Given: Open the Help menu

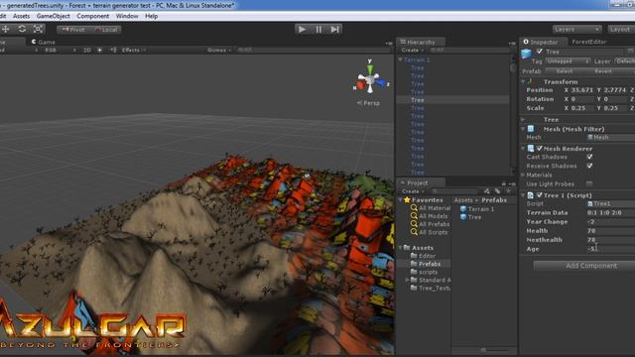Looking at the screenshot, I should point(152,16).
